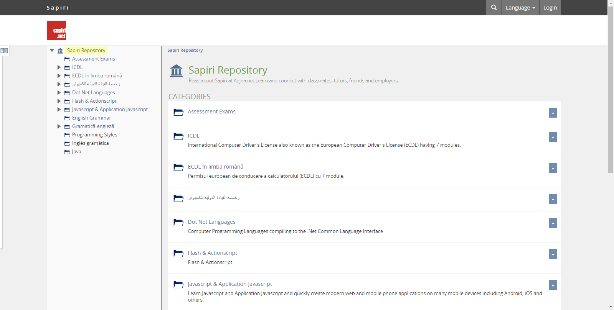This screenshot has height=310, width=614.
Task: Expand the Arabic-titled tree node
Action: point(59,84)
